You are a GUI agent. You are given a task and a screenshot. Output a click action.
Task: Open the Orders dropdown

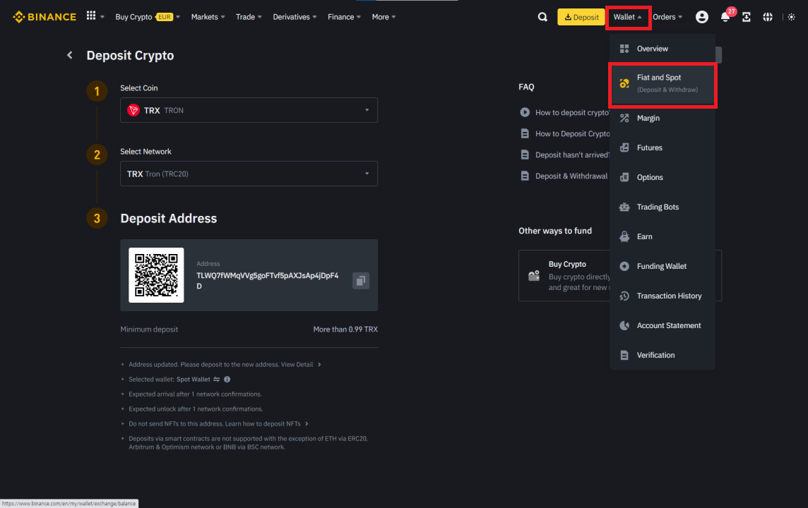667,17
